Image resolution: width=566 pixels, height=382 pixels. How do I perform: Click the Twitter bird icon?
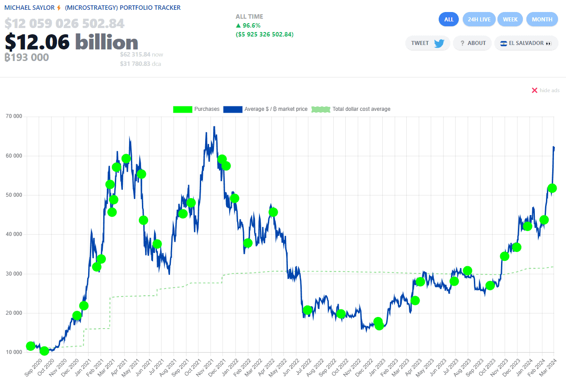pos(439,43)
